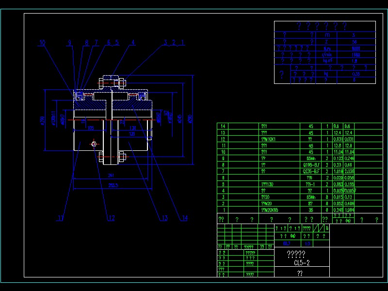Select the ??I-1 material cell in row 5

point(310,184)
